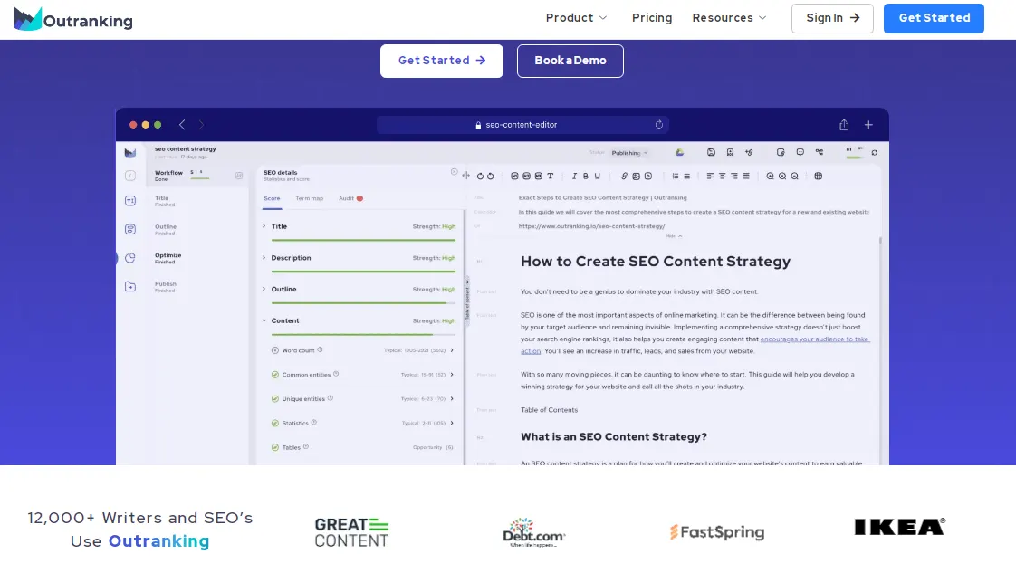Viewport: 1016px width, 573px height.
Task: Click the Google Drive icon
Action: pyautogui.click(x=679, y=153)
